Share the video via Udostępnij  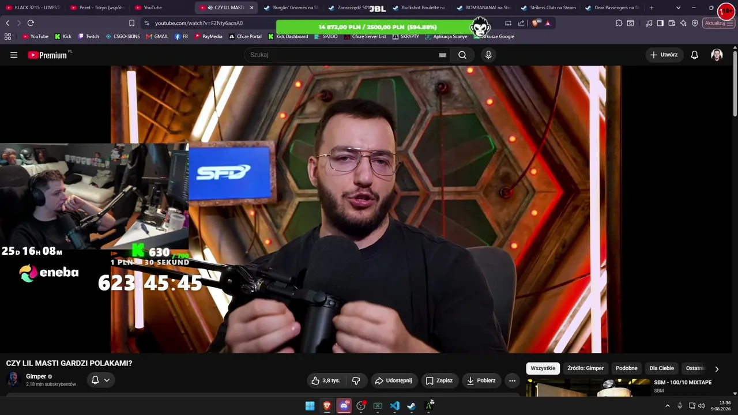[x=394, y=380]
